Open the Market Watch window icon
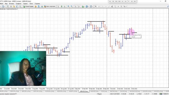Screen dimensions: 169x95 click(x=8, y=6)
